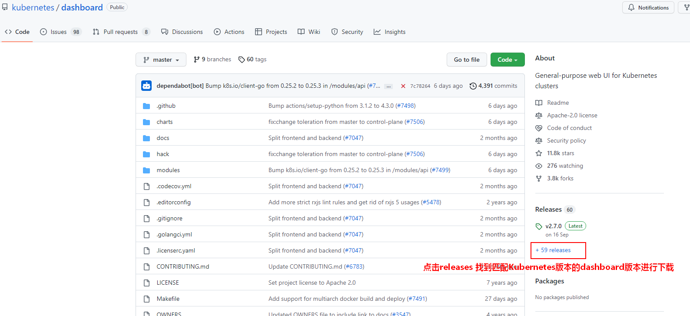The width and height of the screenshot is (690, 316).
Task: Open pull request #7491 link
Action: (x=417, y=299)
